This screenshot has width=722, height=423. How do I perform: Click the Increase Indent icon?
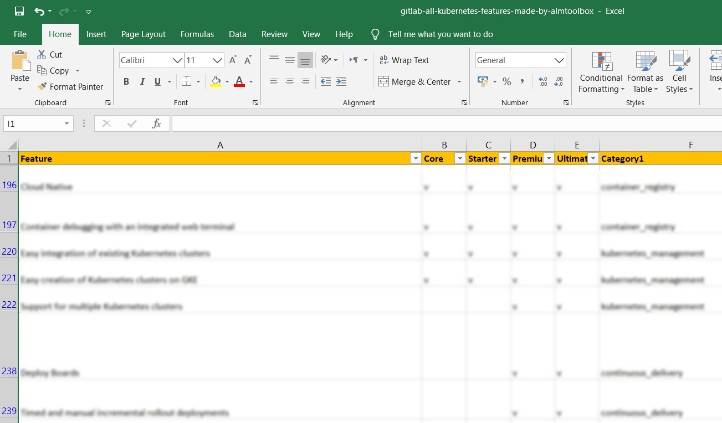(341, 82)
